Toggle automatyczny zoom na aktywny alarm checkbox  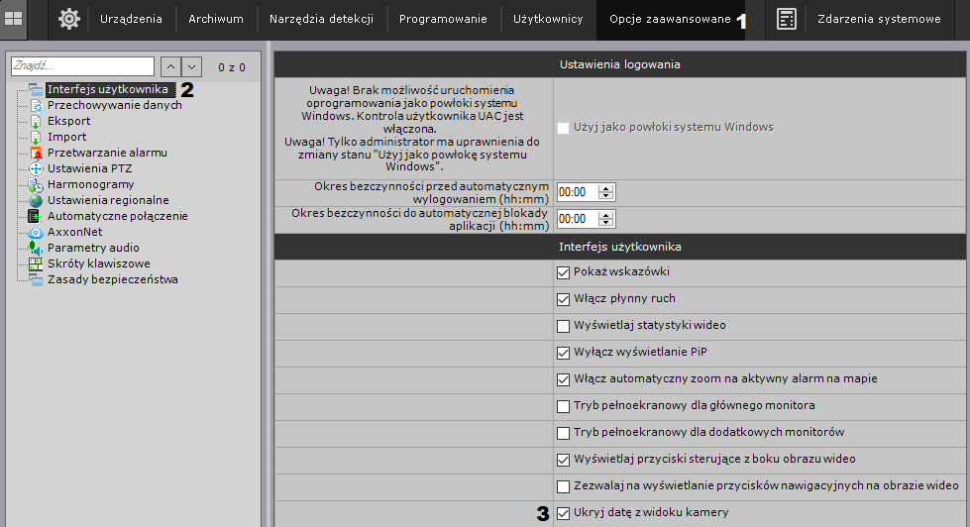[x=563, y=379]
